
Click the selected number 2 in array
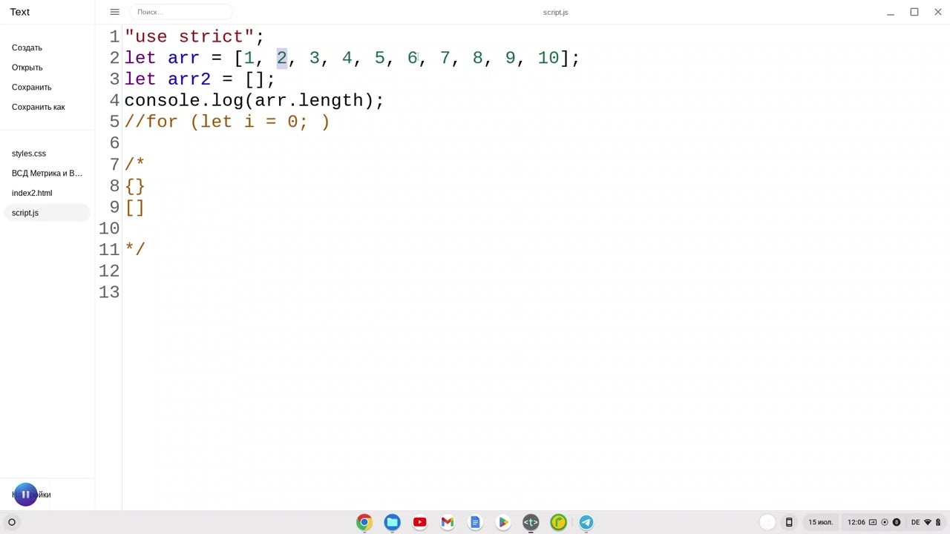pyautogui.click(x=281, y=58)
